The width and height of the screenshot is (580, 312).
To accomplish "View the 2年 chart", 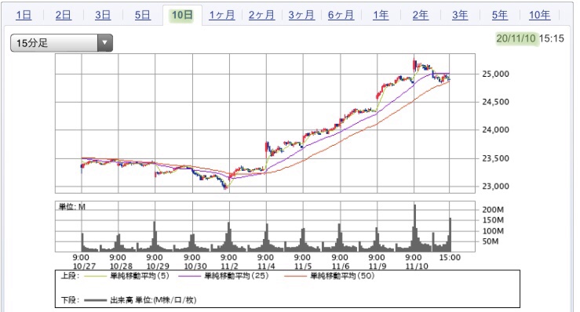I will [421, 15].
